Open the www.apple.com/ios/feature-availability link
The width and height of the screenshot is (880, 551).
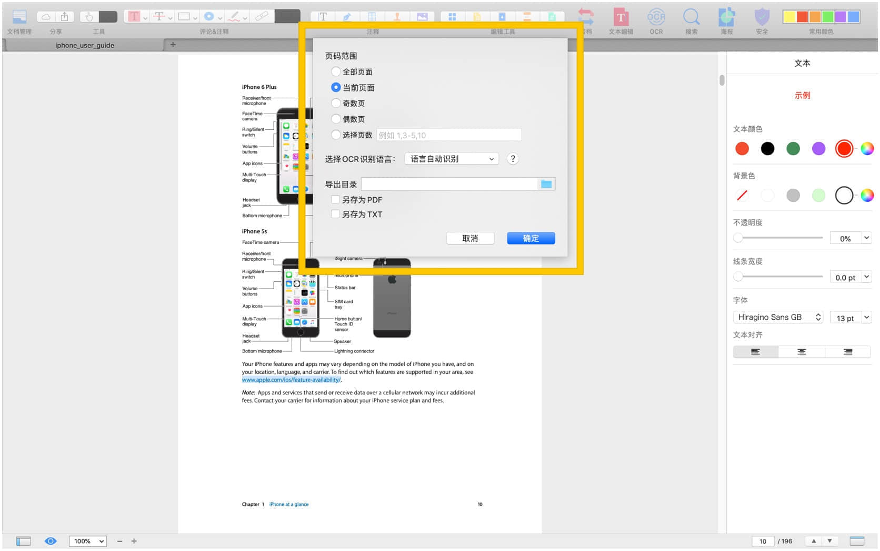pyautogui.click(x=291, y=380)
